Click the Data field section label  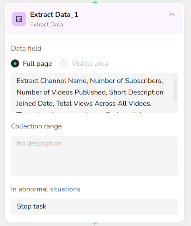click(26, 49)
